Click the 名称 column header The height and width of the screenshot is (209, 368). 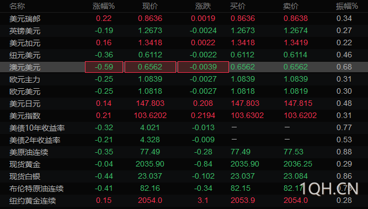(x=17, y=6)
